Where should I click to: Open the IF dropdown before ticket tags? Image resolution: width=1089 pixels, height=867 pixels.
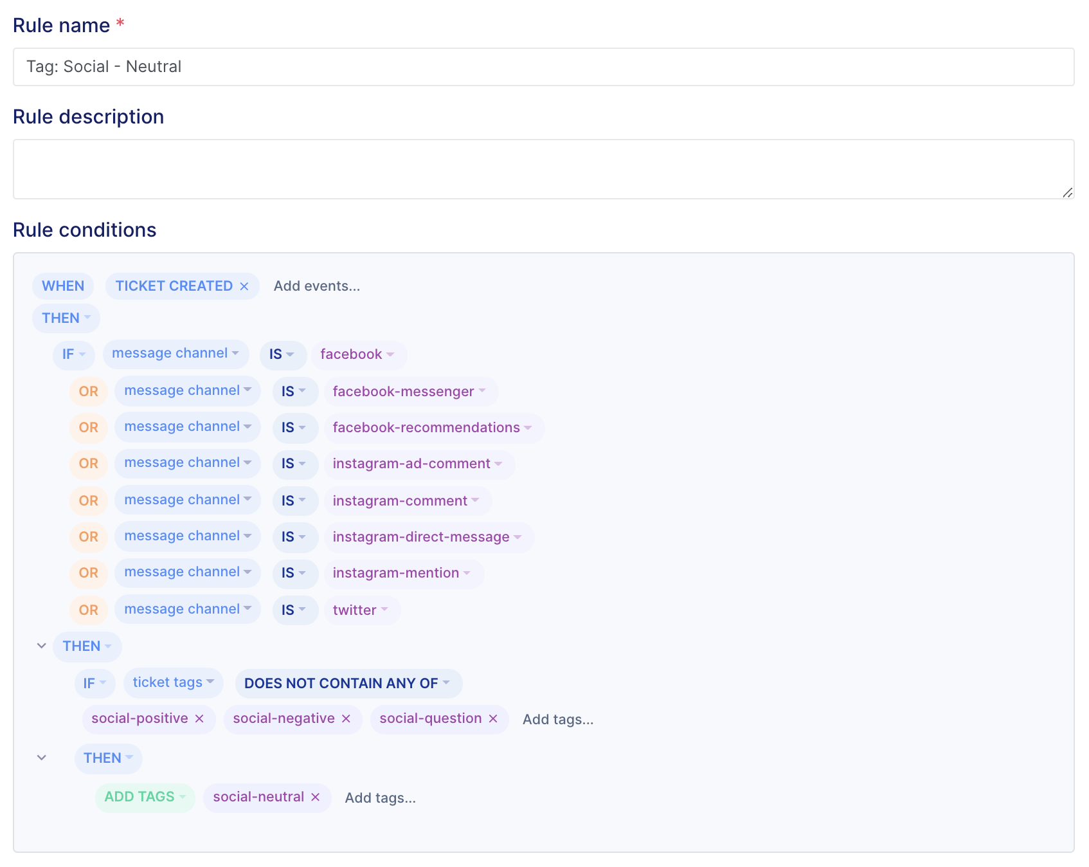coord(95,684)
